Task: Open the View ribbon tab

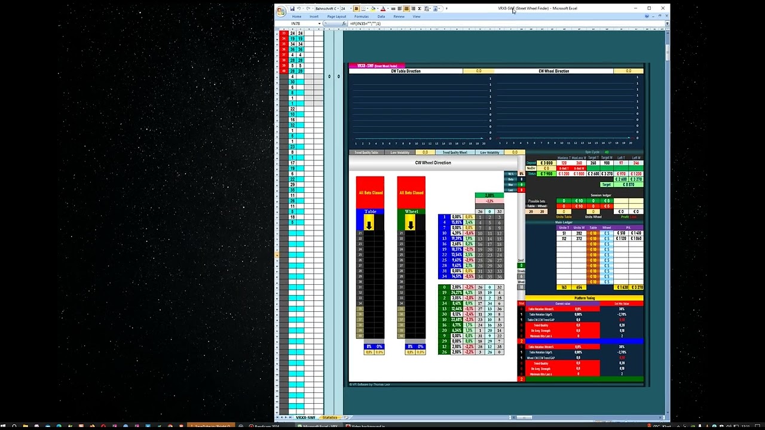Action: tap(417, 17)
